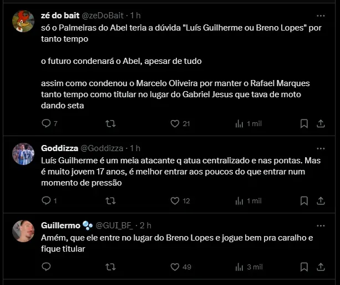The image size is (340, 285).
Task: Open more options on Guillermo's tweet
Action: 321,226
